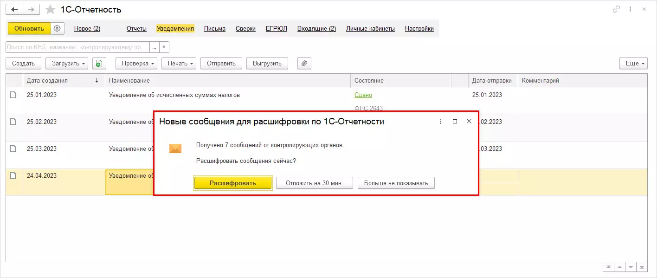Open the Настройки tab

pyautogui.click(x=419, y=28)
